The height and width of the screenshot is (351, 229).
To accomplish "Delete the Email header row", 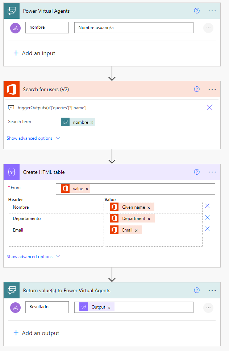I will click(207, 229).
